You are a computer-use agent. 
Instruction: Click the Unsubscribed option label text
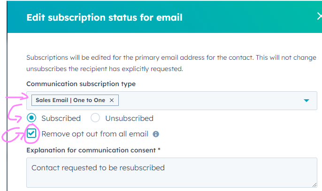click(x=129, y=118)
